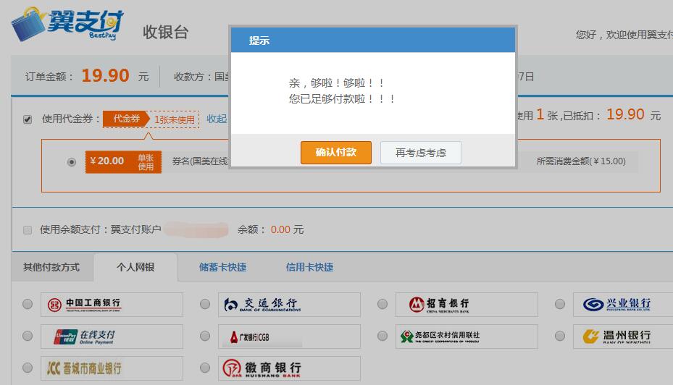Select 广发银行 CGB radio button
The height and width of the screenshot is (385, 673).
tap(205, 336)
